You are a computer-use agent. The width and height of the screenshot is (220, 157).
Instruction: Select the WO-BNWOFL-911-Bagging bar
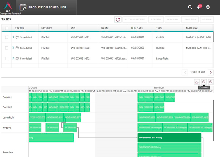(x=200, y=128)
